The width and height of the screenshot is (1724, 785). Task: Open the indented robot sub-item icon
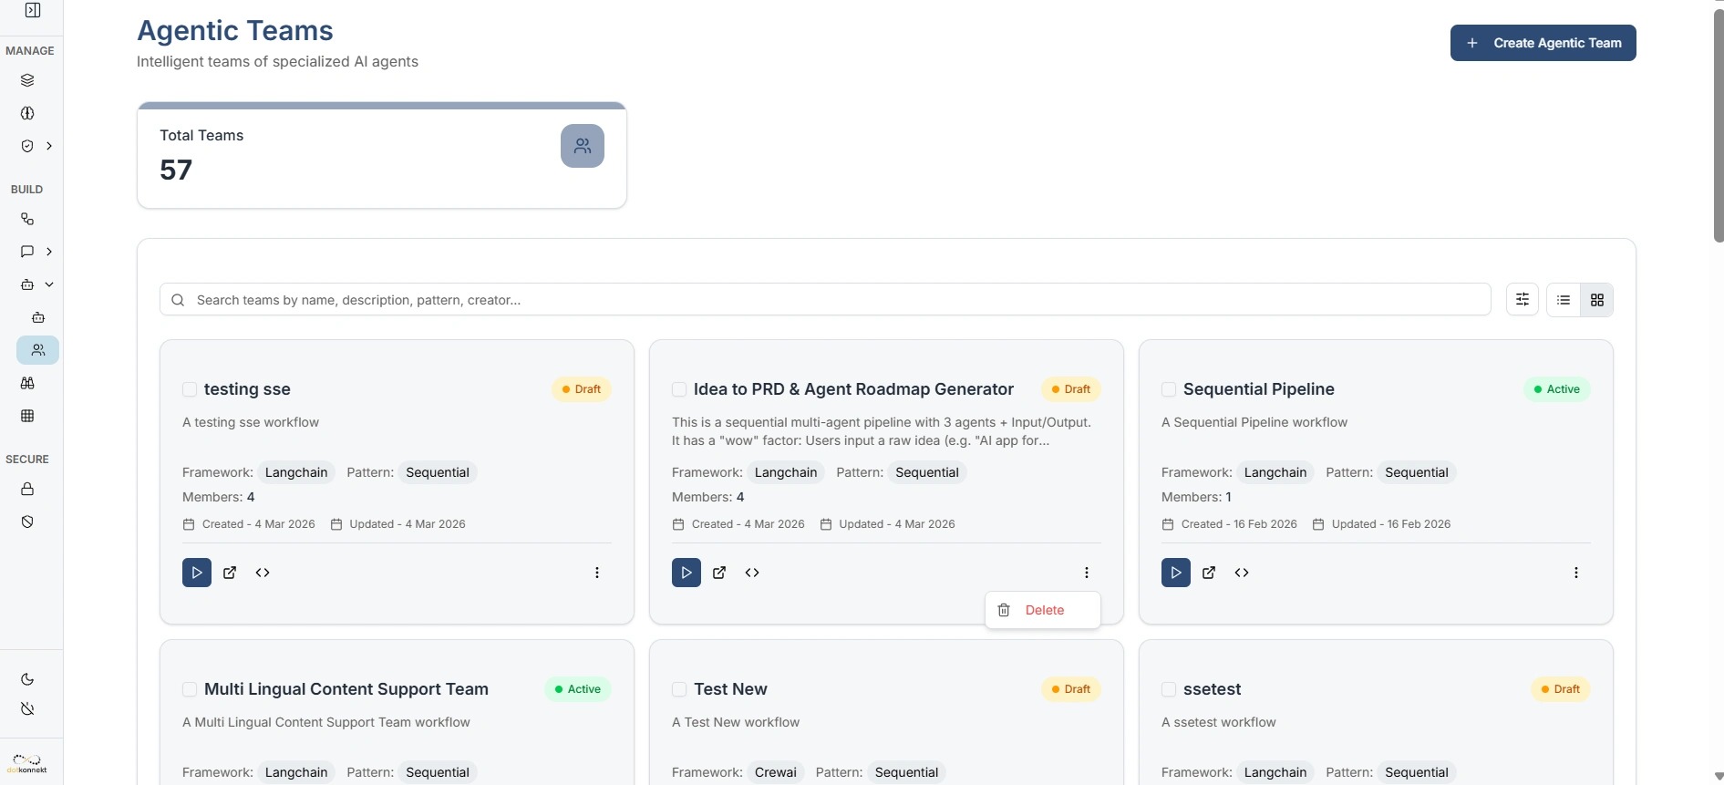coord(38,317)
